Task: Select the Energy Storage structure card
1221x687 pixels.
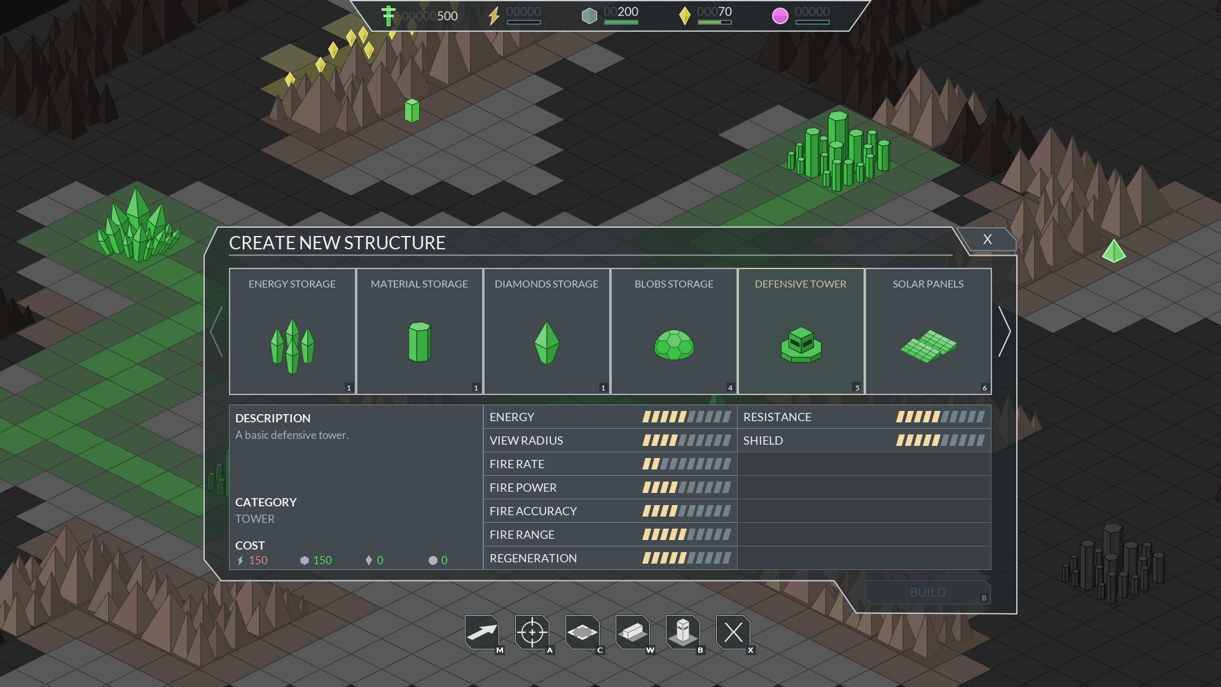Action: pyautogui.click(x=292, y=331)
